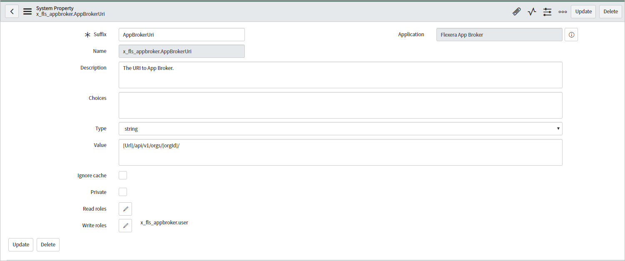Click the Application label
The width and height of the screenshot is (625, 261).
pyautogui.click(x=411, y=35)
